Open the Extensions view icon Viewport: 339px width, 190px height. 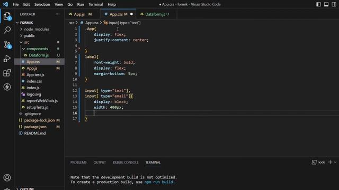pos(7,73)
